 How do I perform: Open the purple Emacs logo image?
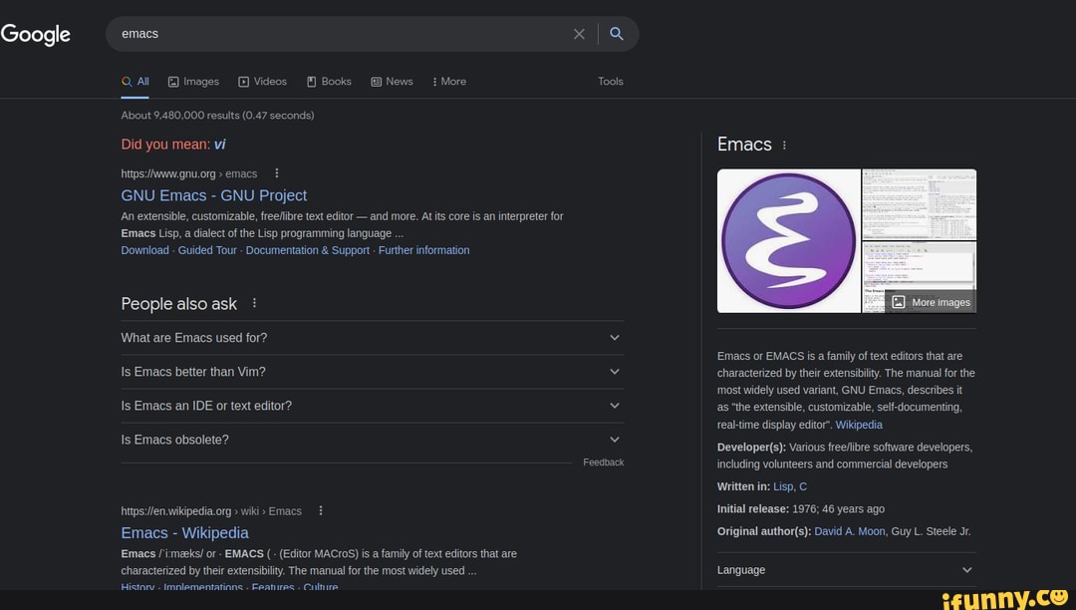[x=788, y=241]
